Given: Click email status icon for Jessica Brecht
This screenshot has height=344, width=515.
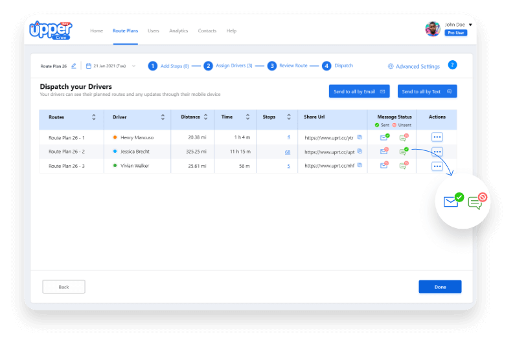Looking at the screenshot, I should tap(385, 151).
